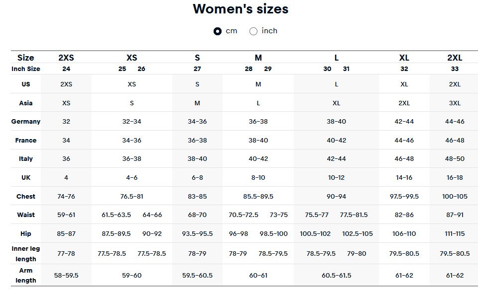This screenshot has height=291, width=478.
Task: Click the Women's sizes heading
Action: point(240,9)
